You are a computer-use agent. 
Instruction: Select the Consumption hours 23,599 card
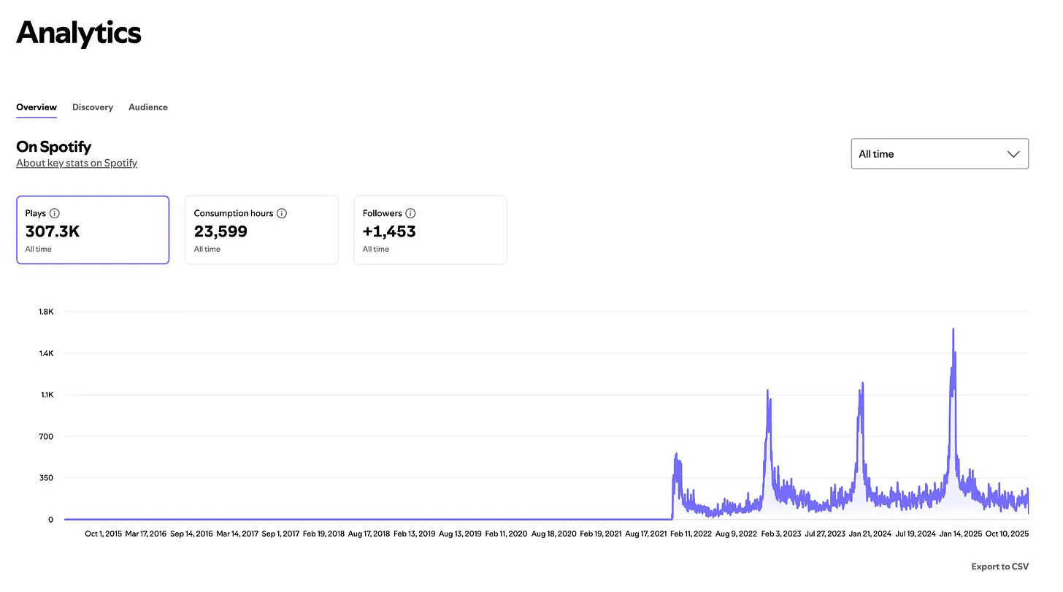tap(261, 230)
